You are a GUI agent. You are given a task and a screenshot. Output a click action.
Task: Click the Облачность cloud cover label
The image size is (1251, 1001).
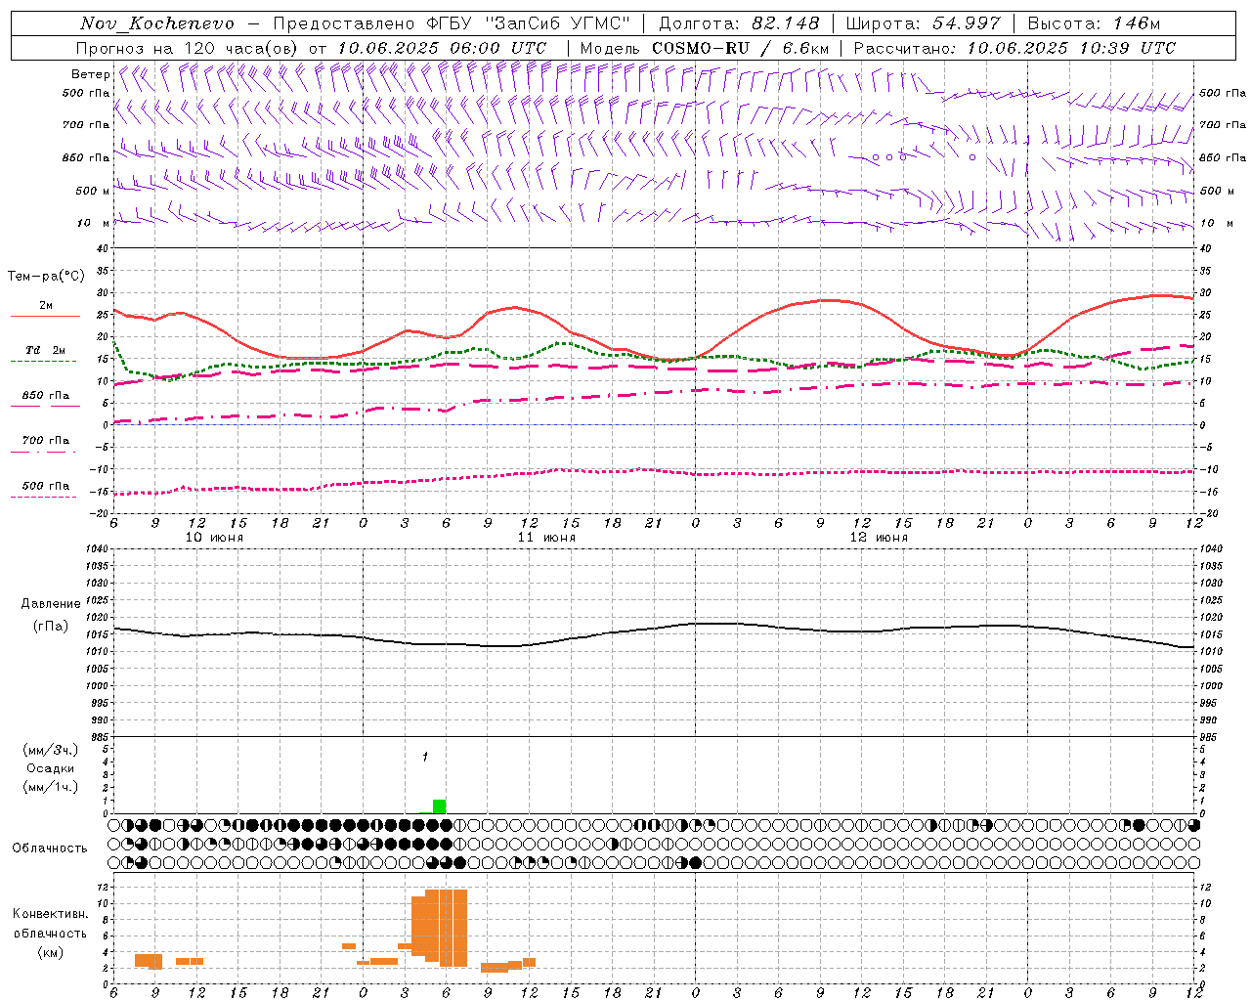click(x=50, y=848)
